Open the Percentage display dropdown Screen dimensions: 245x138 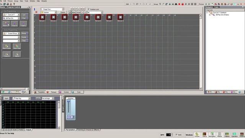click(x=53, y=99)
